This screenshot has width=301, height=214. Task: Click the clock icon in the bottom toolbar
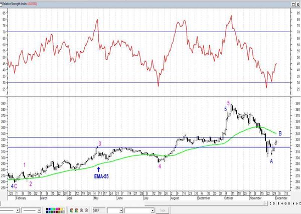(x=81, y=210)
